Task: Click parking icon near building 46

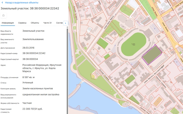Action: [x=138, y=22]
